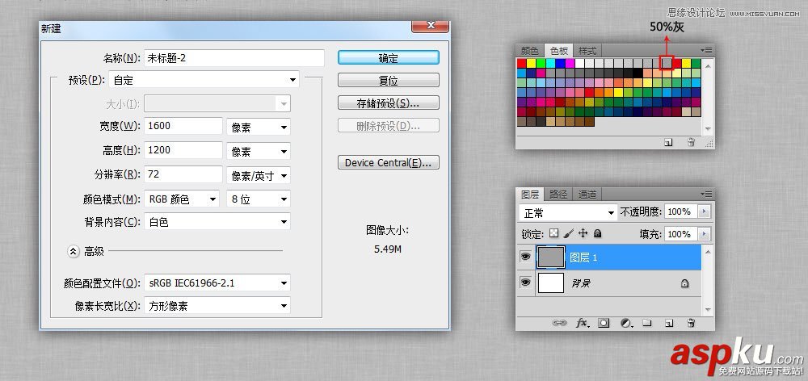Open color mode dropdown RGB 颜色
Screen dimensions: 808x381
tap(182, 199)
